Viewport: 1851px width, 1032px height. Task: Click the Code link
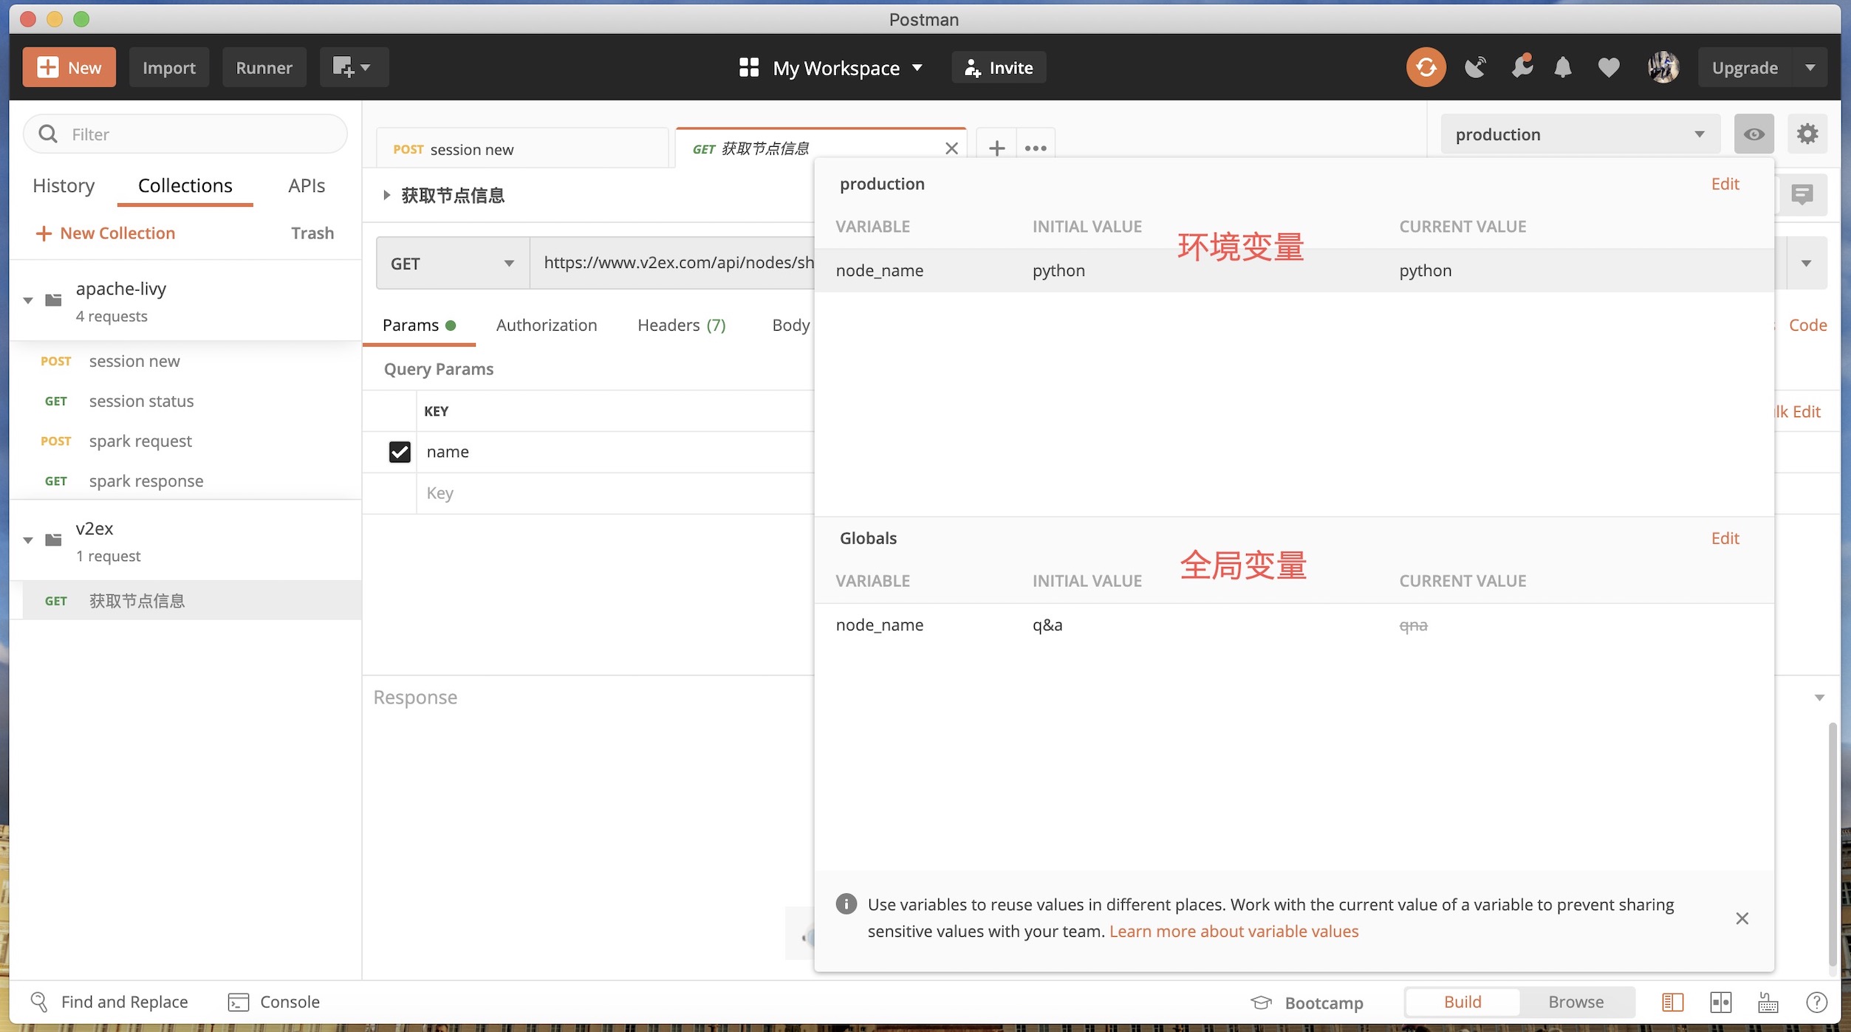click(1807, 325)
